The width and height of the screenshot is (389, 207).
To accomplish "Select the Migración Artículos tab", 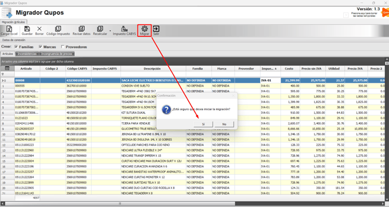I will 14,22.
